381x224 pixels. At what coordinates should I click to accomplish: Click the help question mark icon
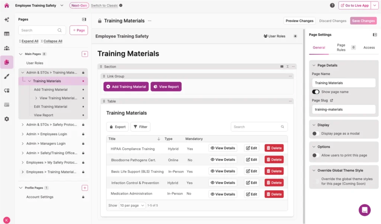pyautogui.click(x=332, y=6)
